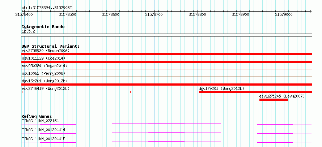This screenshot has width=322, height=147.
Task: Click the 1p35.2 band label
Action: (x=28, y=31)
